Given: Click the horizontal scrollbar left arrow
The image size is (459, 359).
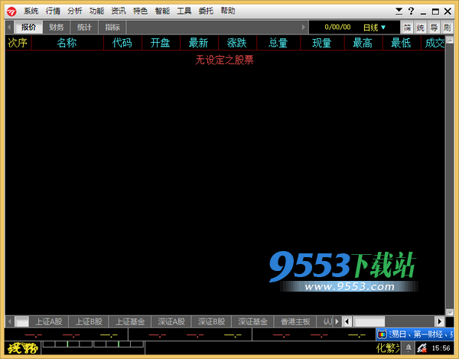Looking at the screenshot, I should [347, 321].
